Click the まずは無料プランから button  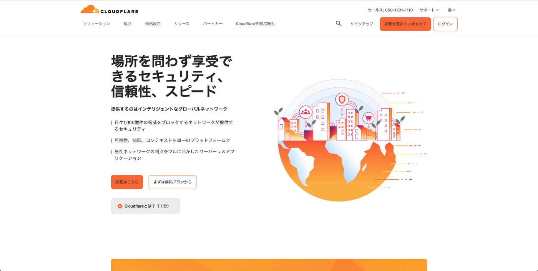(x=173, y=182)
